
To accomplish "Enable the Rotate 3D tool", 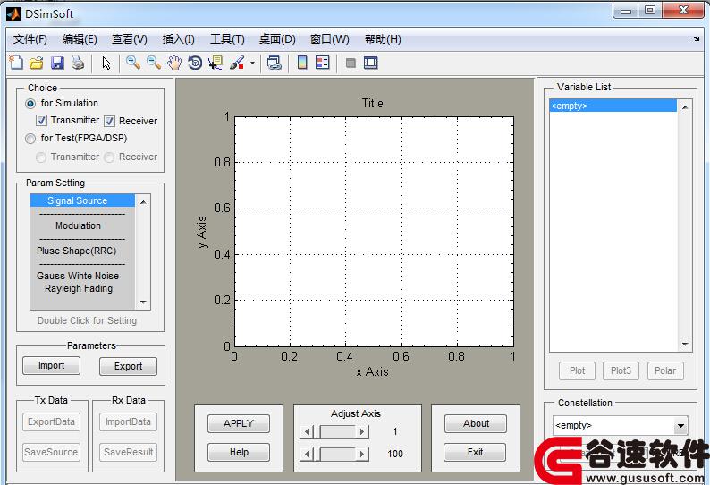I will 195,63.
